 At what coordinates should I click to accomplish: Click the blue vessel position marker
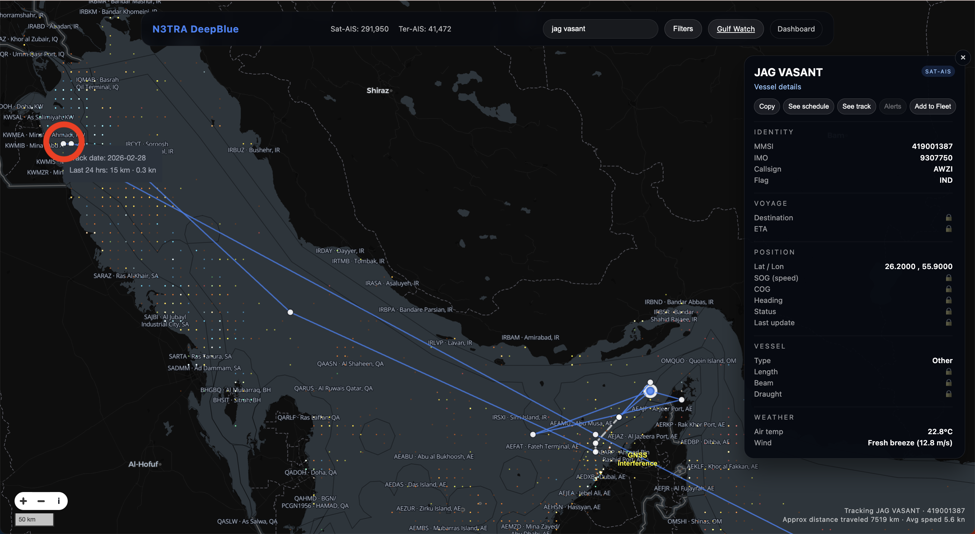(x=650, y=391)
